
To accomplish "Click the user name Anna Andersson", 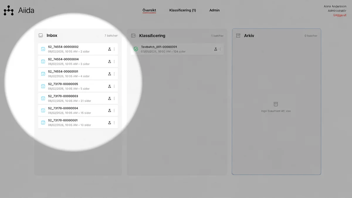I will coord(335,6).
